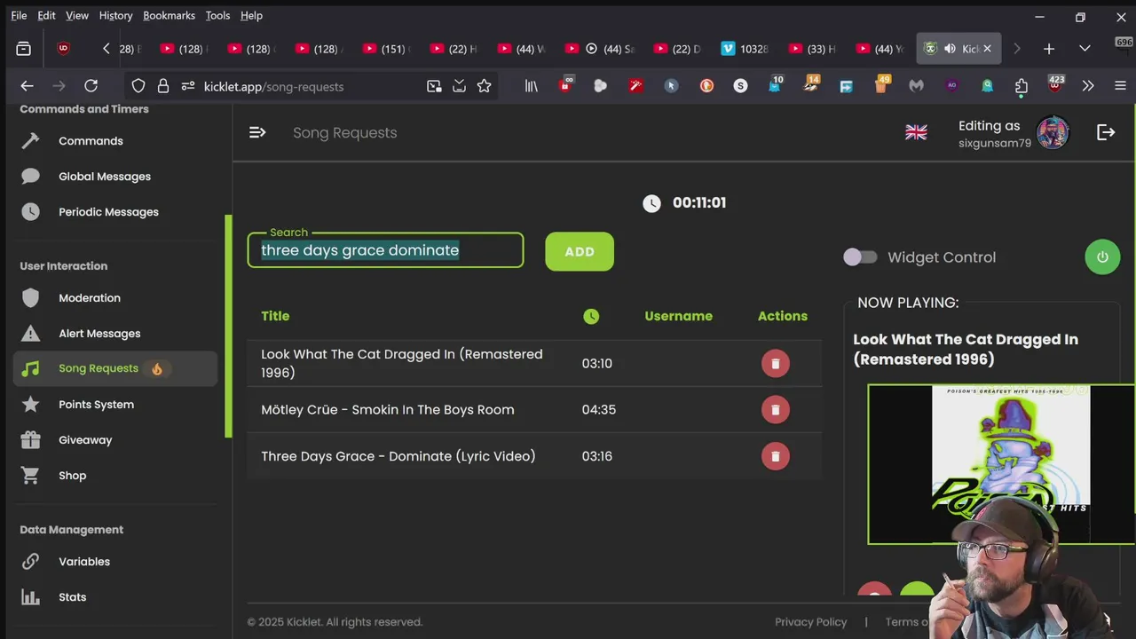Click Three Days Grace - Dominate title
The image size is (1136, 639).
pyautogui.click(x=398, y=456)
